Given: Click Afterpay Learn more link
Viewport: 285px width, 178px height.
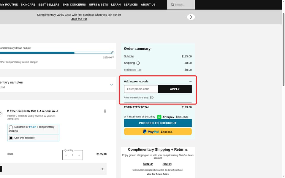Looking at the screenshot, I should click(x=182, y=117).
